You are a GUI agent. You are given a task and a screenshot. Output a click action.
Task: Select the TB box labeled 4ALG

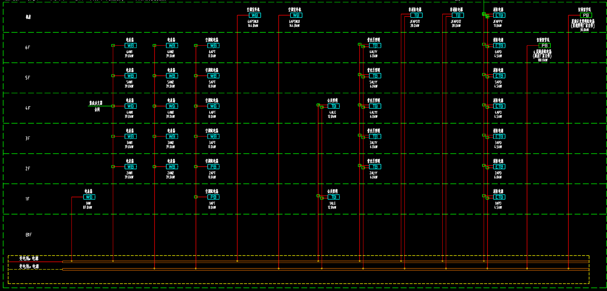(334, 106)
